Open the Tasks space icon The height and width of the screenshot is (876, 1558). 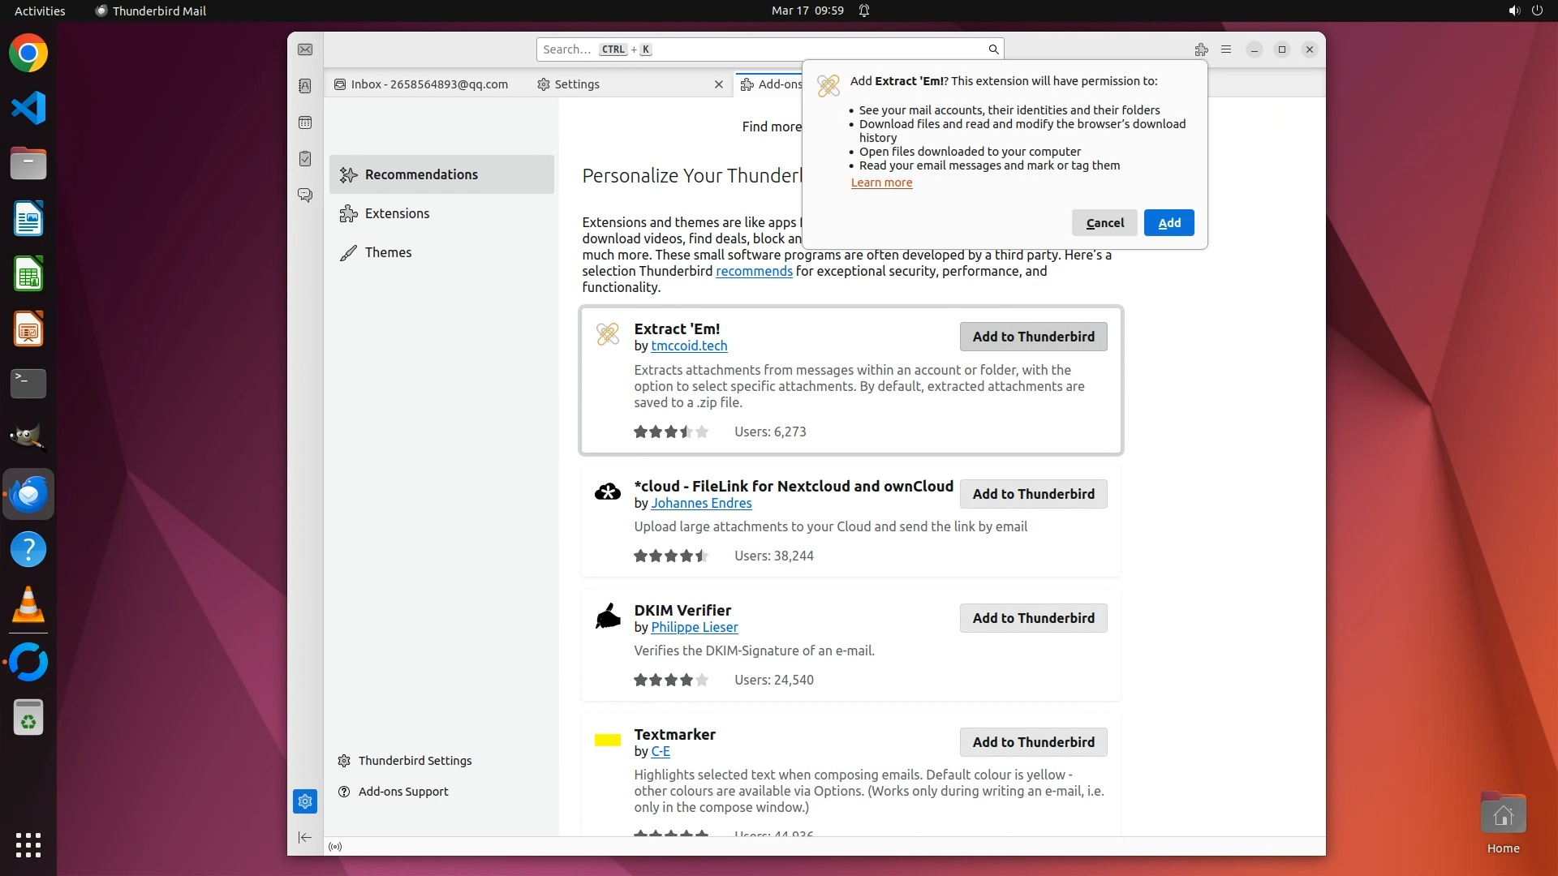tap(305, 159)
